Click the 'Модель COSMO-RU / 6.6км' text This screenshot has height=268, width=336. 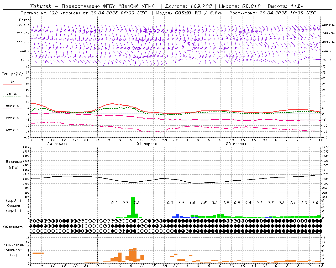(189, 13)
